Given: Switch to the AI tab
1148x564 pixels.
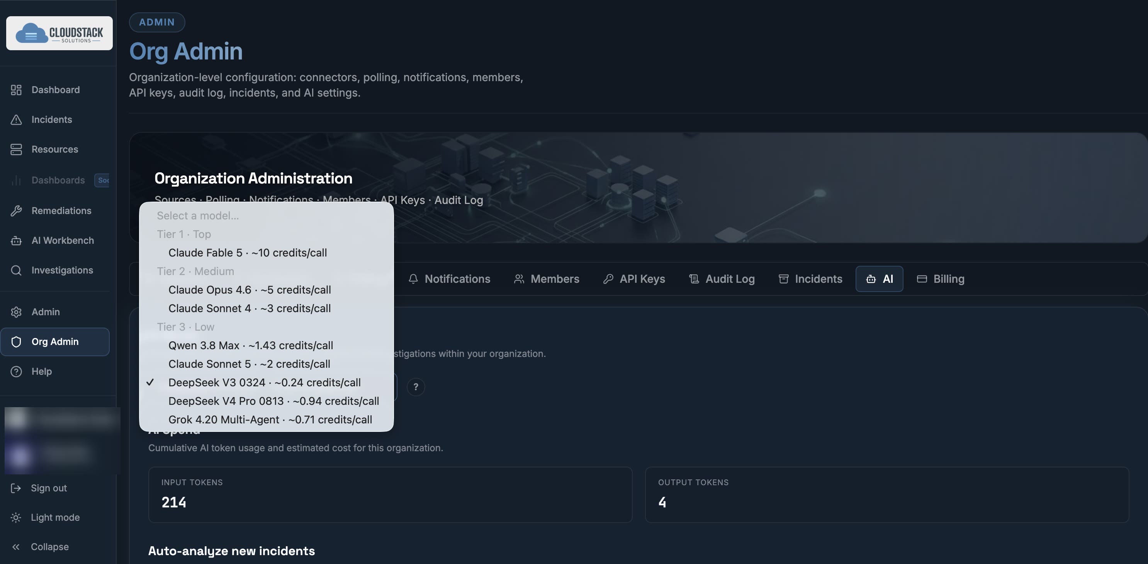Looking at the screenshot, I should point(879,279).
